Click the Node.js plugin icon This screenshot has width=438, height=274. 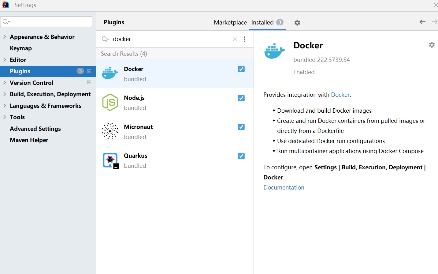(110, 102)
